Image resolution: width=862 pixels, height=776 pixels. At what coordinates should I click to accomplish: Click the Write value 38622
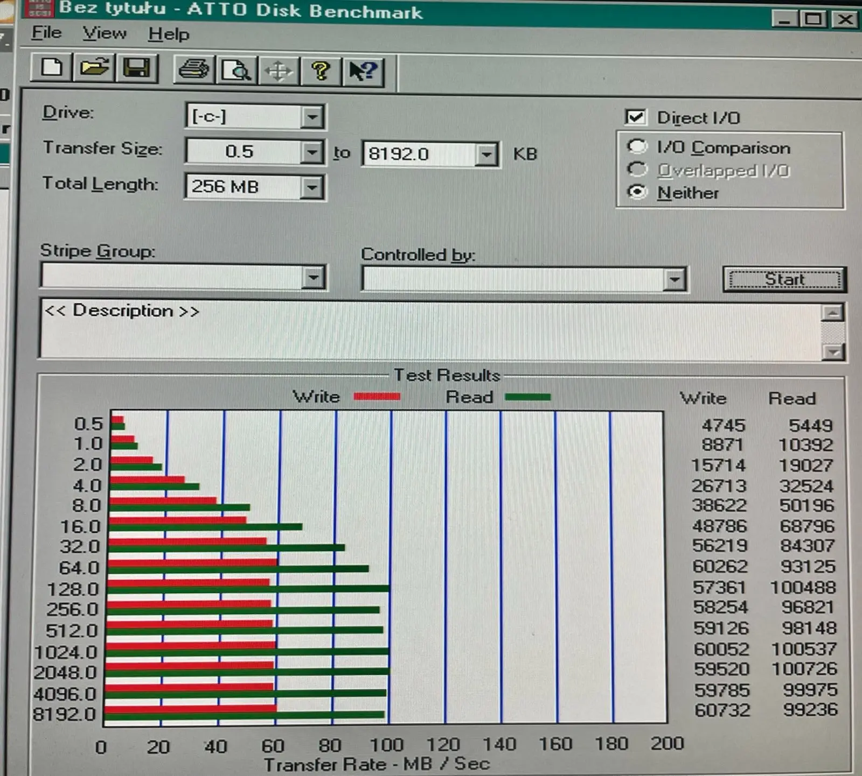click(719, 505)
